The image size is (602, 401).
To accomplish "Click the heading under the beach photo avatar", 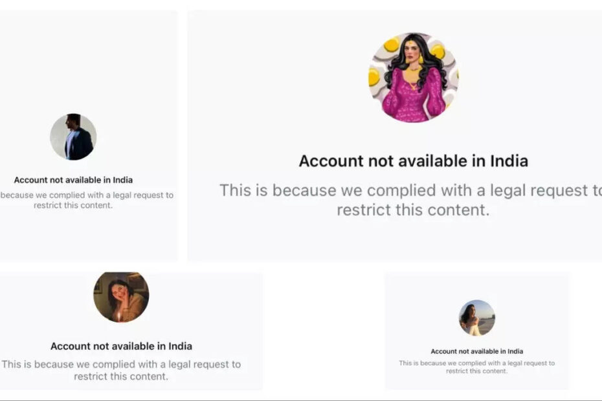I will pos(477,351).
